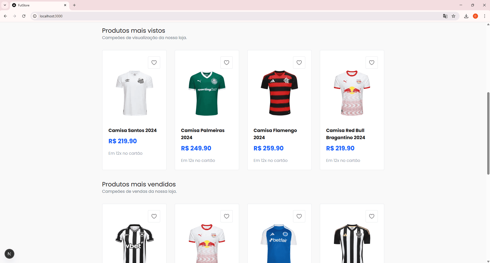490x263 pixels.
Task: Toggle favorite on Camisa Red Bull Bragantino 2024
Action: pos(371,62)
